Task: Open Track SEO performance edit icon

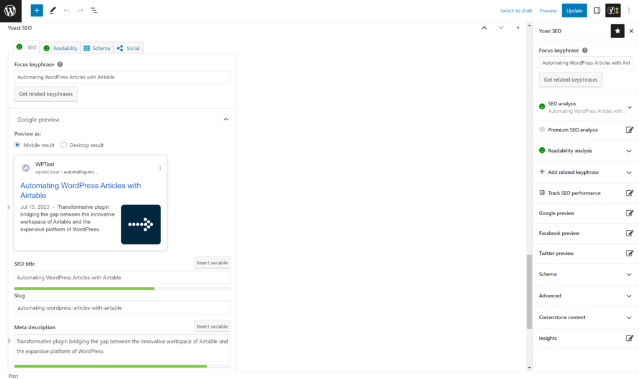Action: [629, 193]
